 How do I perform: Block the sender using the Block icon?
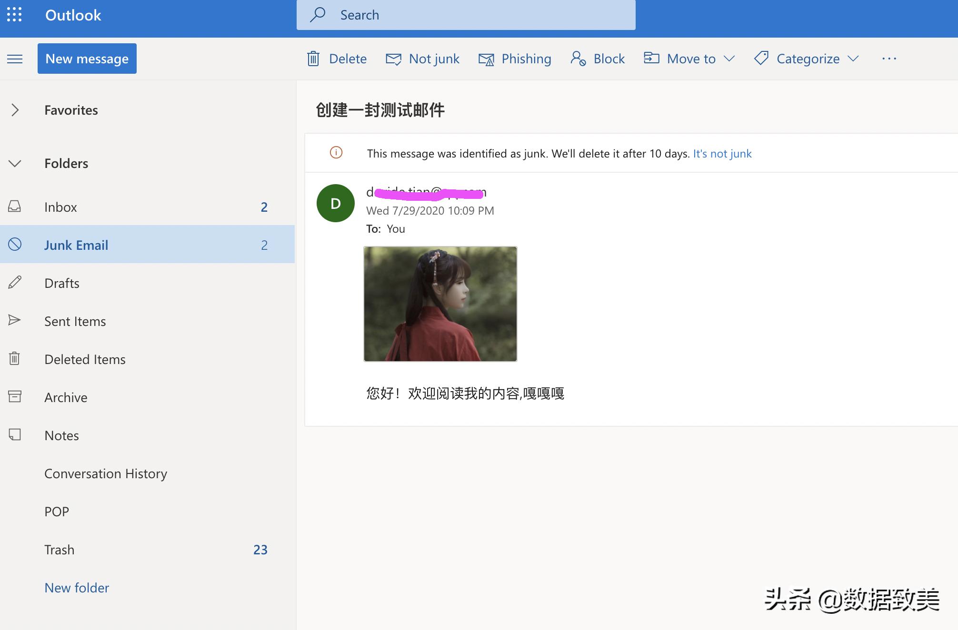click(x=578, y=58)
